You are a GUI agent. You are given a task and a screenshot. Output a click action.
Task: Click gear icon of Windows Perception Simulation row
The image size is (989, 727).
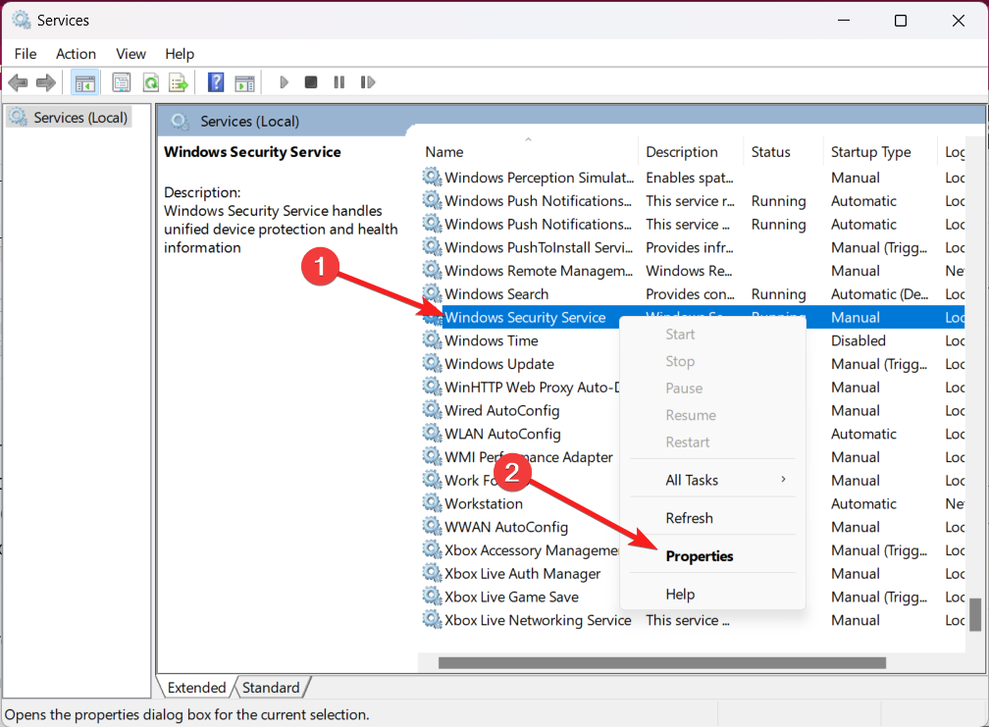click(x=432, y=178)
